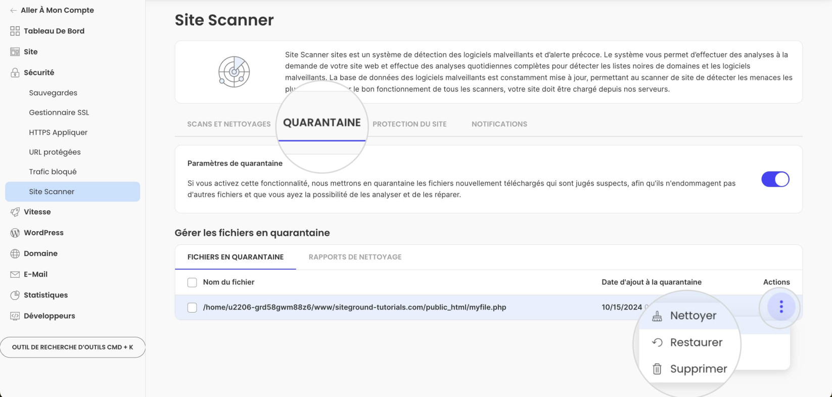The width and height of the screenshot is (832, 397).
Task: Open Tableau De Bord in the sidebar
Action: pos(54,31)
